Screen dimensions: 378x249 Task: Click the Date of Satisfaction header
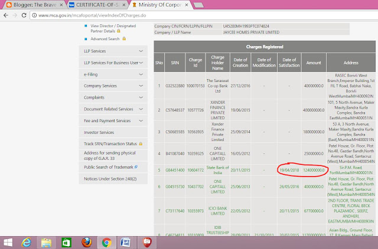[289, 63]
